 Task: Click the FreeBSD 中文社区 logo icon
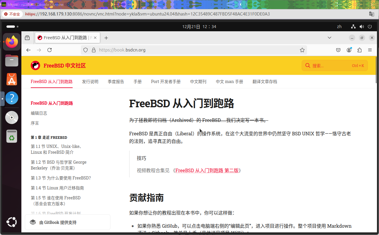tap(35, 65)
